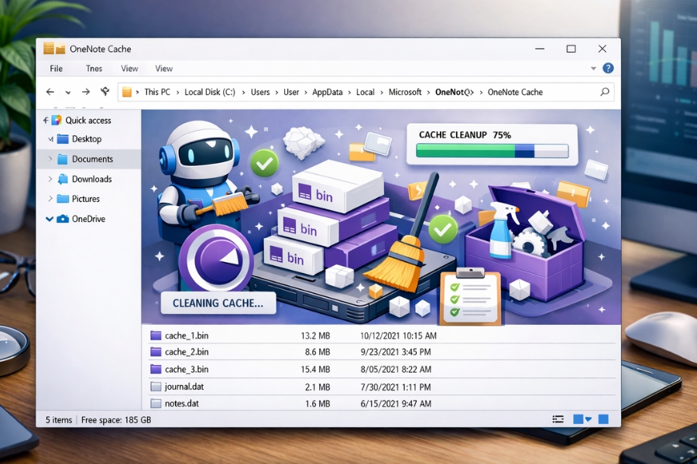This screenshot has width=697, height=464.
Task: Switch to the View tab
Action: pyautogui.click(x=129, y=69)
